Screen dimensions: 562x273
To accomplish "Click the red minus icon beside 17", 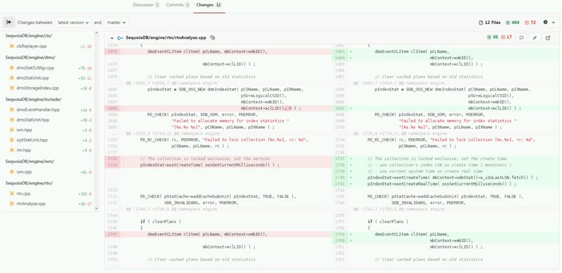I will coord(504,37).
